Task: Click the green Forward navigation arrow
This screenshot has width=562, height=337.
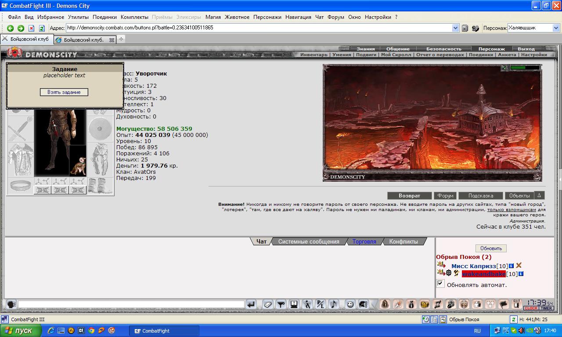Action: [21, 28]
